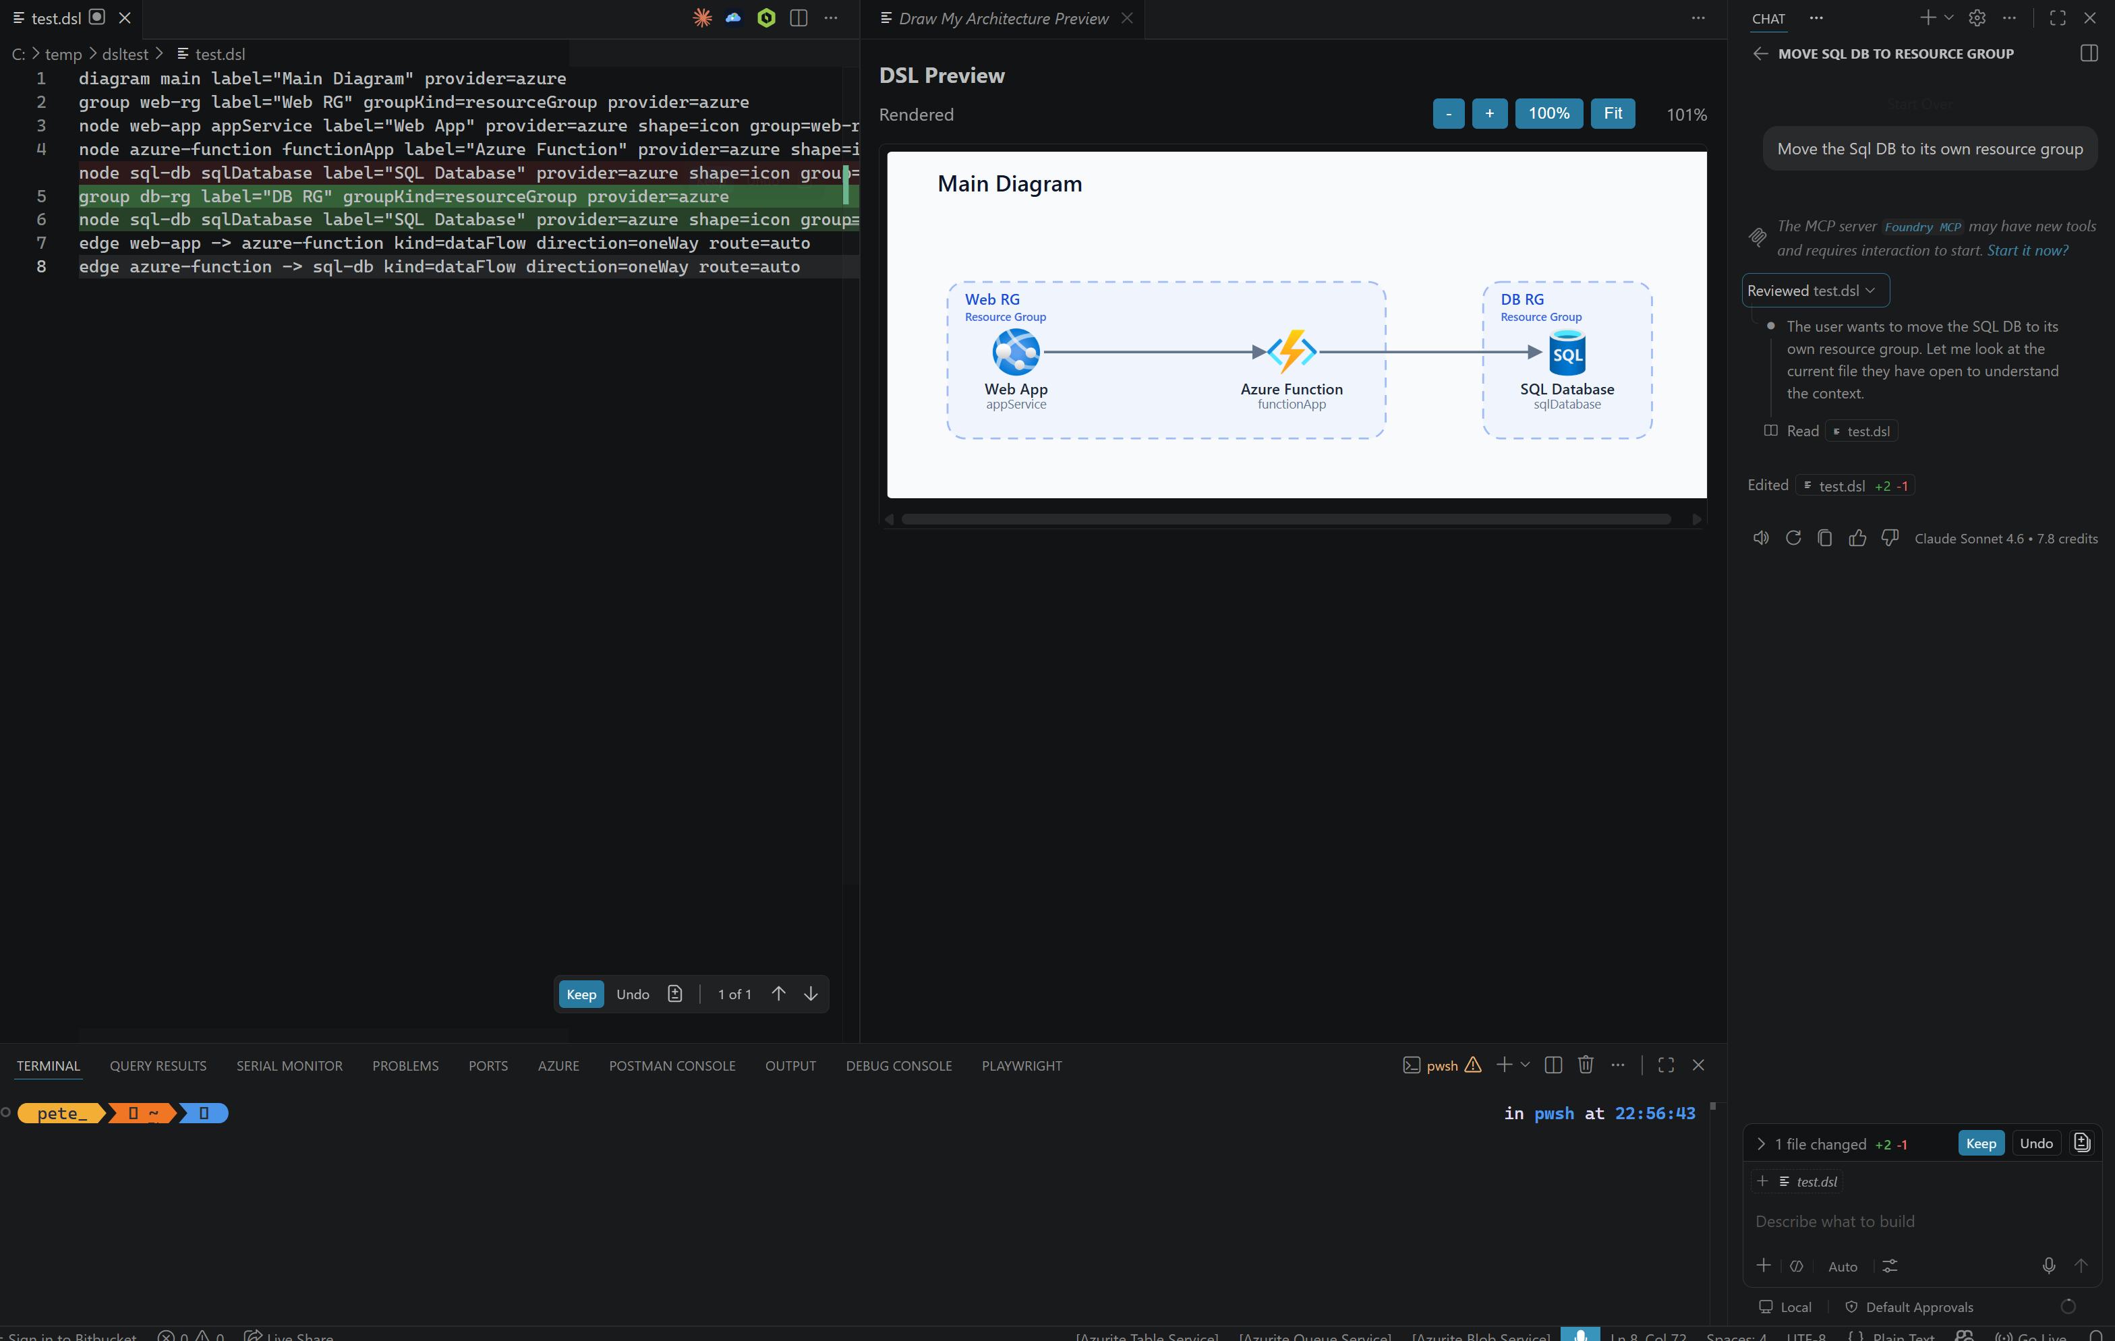Screen dimensions: 2115x1341
Task: Click the Describe what to build input
Action: click(x=1921, y=1221)
